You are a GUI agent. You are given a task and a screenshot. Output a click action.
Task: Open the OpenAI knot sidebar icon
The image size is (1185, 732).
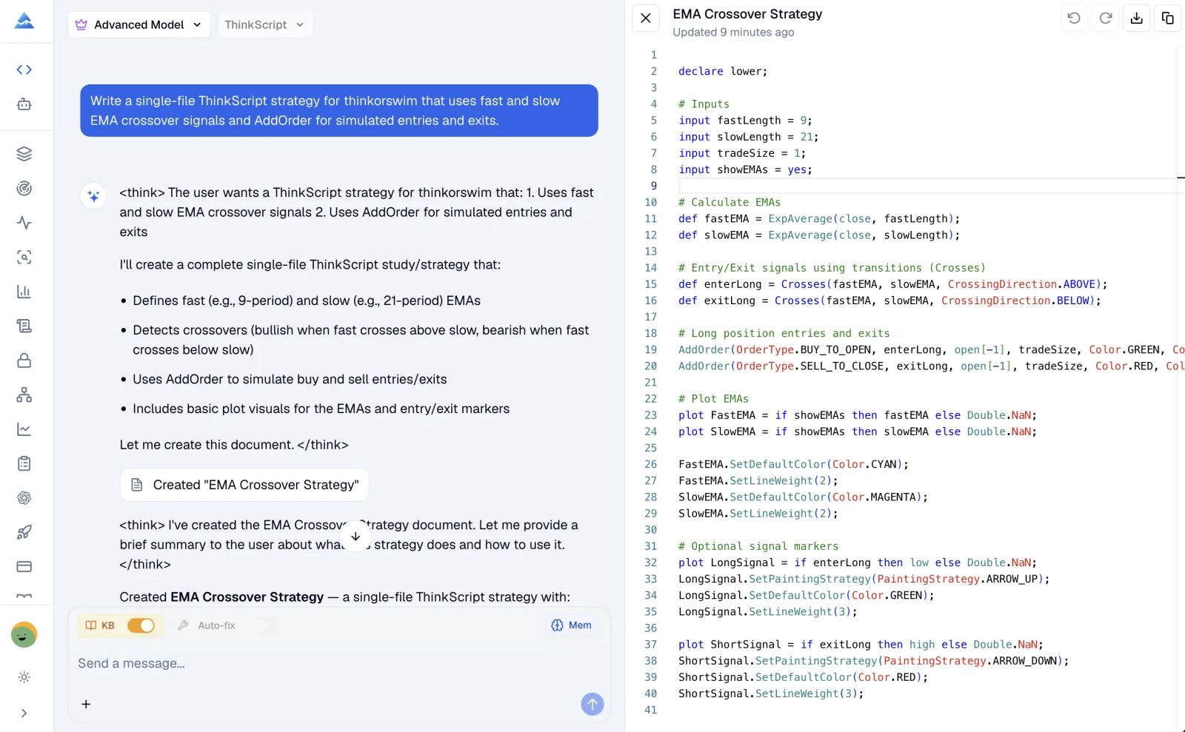point(24,497)
